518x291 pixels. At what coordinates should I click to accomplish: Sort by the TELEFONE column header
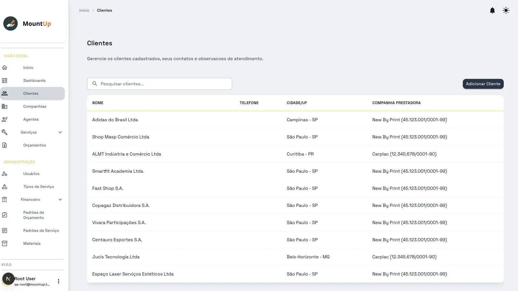click(x=249, y=103)
